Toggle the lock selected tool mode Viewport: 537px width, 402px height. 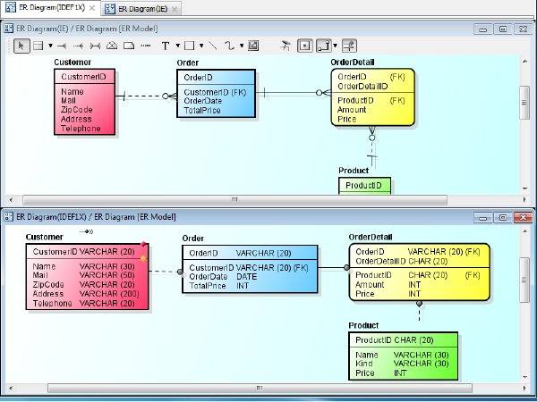[286, 45]
